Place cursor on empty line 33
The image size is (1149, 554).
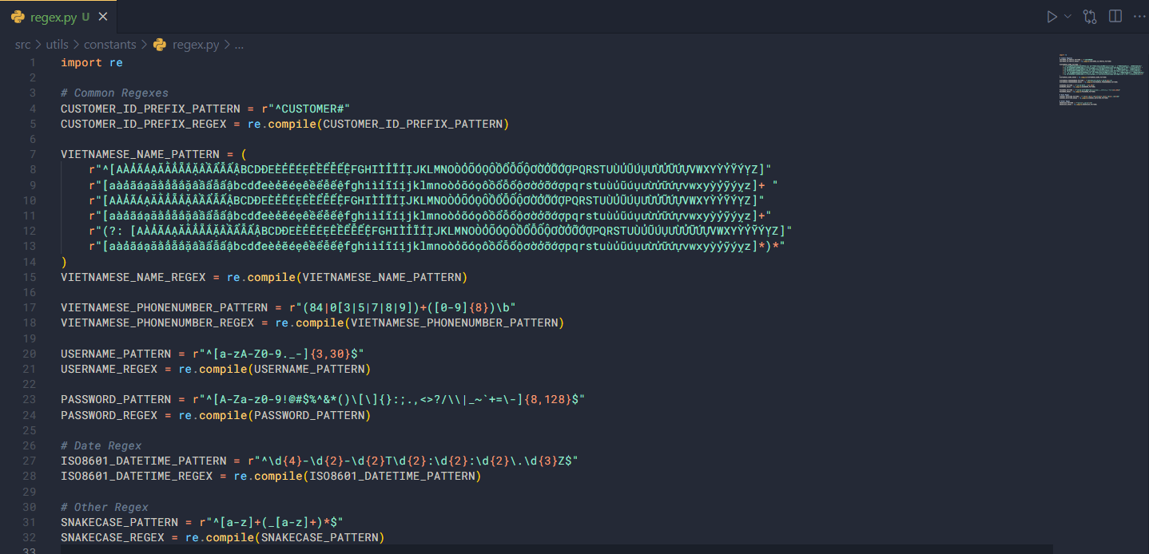320,549
